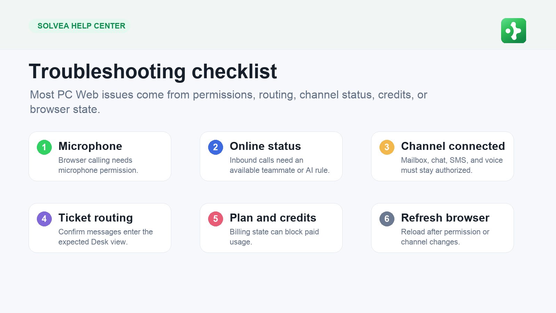Image resolution: width=556 pixels, height=313 pixels.
Task: Select the Microphone card heading
Action: (x=90, y=146)
